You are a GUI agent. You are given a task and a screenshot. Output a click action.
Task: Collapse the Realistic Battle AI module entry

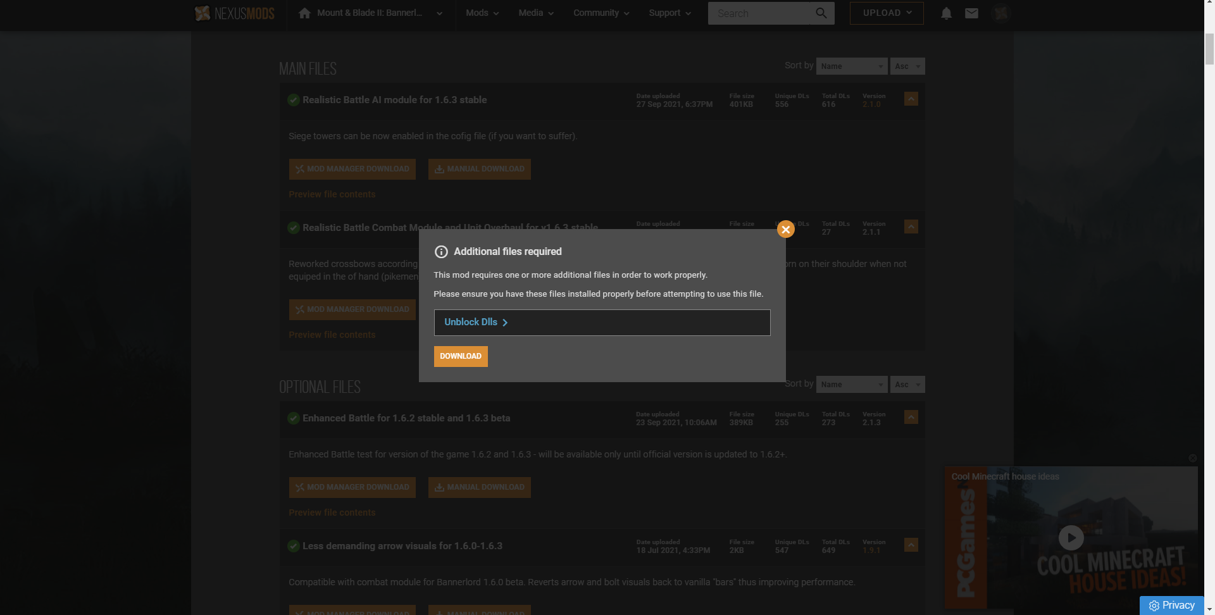point(911,99)
